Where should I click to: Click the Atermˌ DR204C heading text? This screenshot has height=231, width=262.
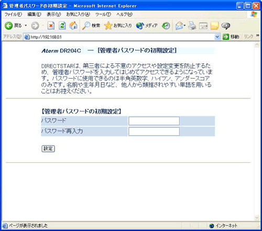tap(61, 51)
